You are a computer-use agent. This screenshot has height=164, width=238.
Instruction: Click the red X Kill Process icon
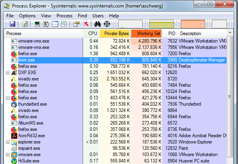(86, 24)
